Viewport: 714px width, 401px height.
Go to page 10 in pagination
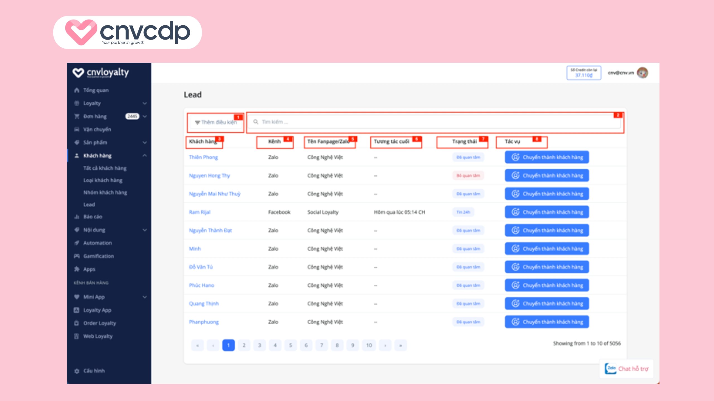click(x=369, y=345)
